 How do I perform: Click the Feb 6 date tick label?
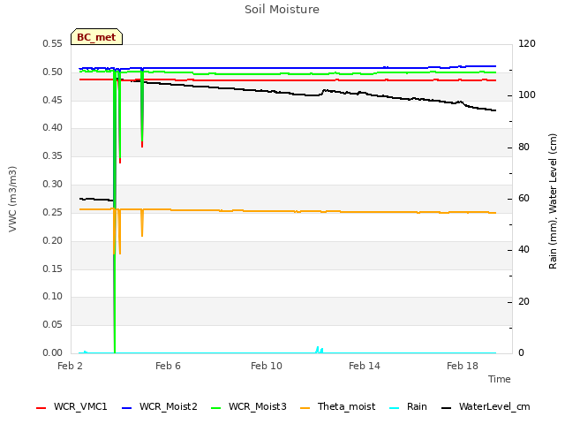coord(168,366)
